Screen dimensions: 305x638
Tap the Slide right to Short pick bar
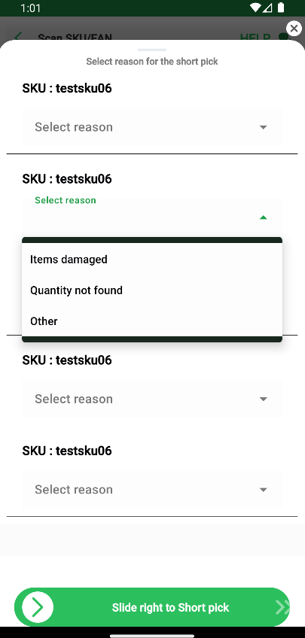(152, 607)
